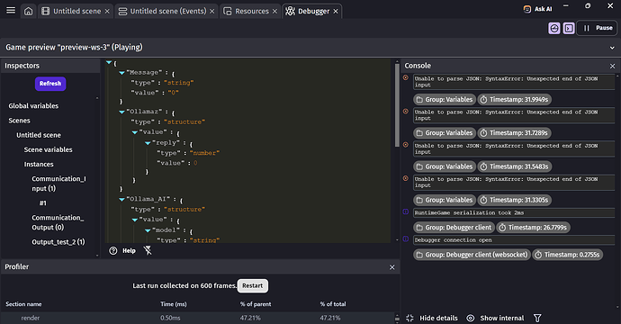
Task: Click Timestamp: 26.7799s chip
Action: pyautogui.click(x=533, y=228)
